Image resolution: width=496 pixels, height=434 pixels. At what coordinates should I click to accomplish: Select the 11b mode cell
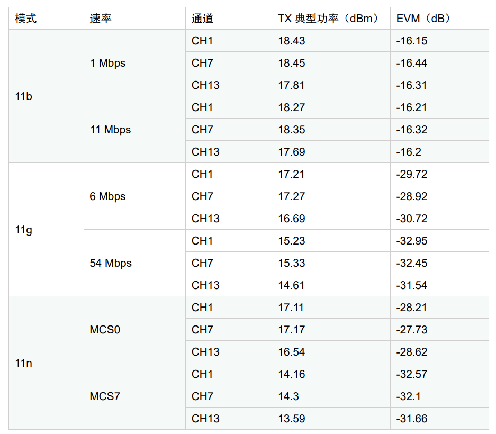coord(46,96)
